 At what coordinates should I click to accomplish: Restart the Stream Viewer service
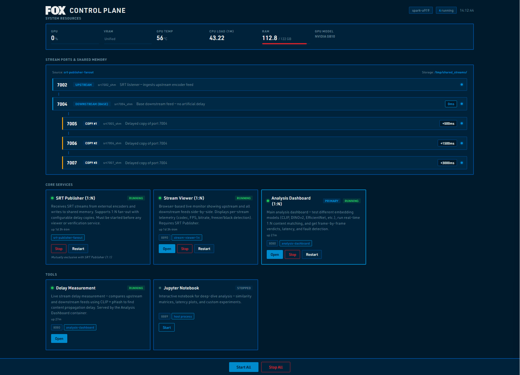tap(204, 249)
